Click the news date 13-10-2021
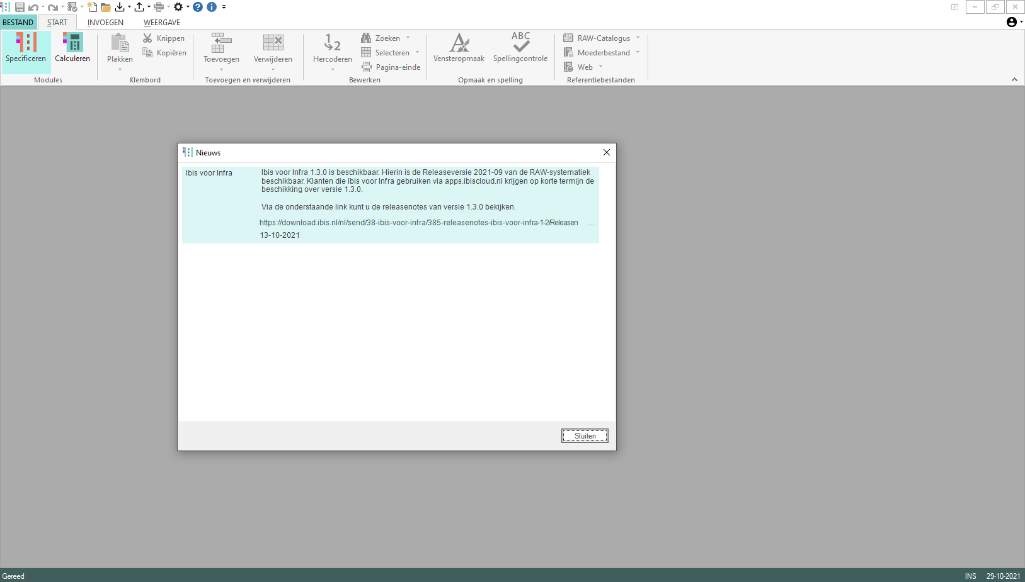Viewport: 1025px width, 582px height. [x=280, y=235]
